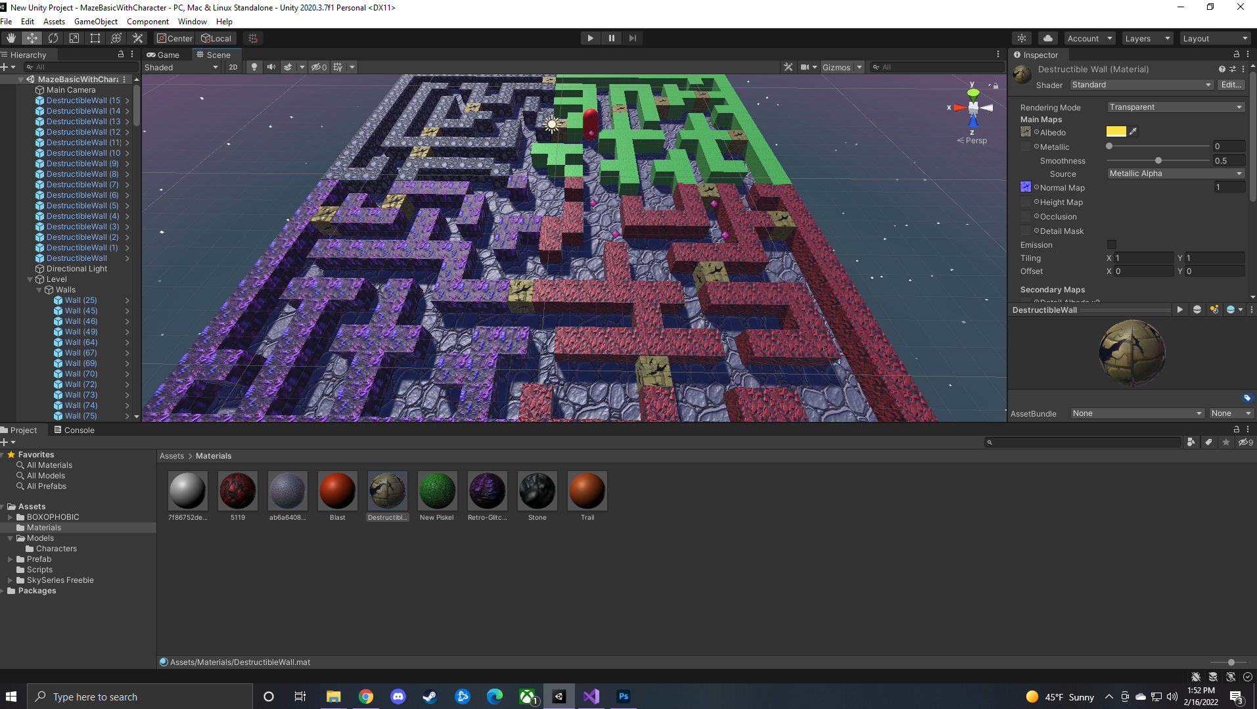Click the Smoothness slider
The width and height of the screenshot is (1257, 709).
(x=1158, y=160)
